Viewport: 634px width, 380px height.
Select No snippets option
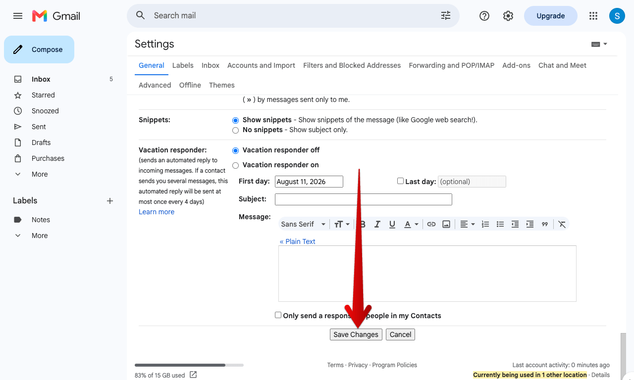(236, 130)
